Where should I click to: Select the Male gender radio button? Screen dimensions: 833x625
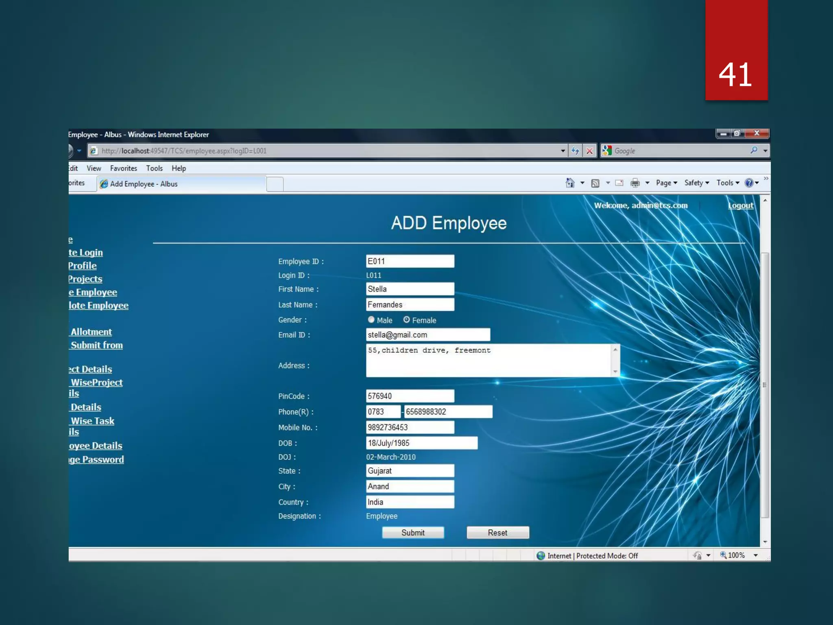coord(371,320)
